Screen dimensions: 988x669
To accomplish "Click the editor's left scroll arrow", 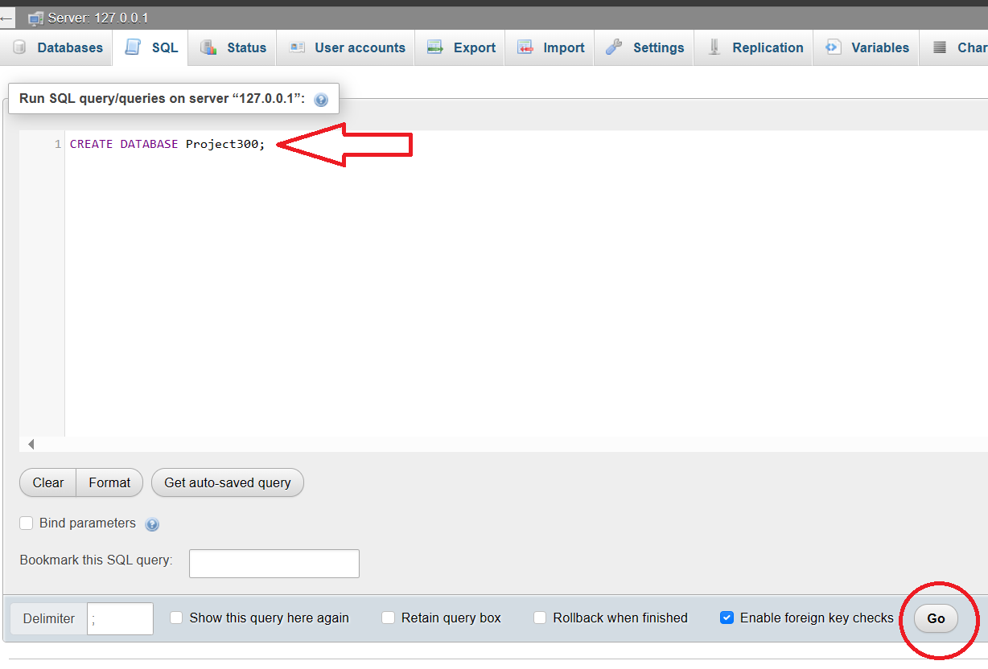I will [31, 444].
